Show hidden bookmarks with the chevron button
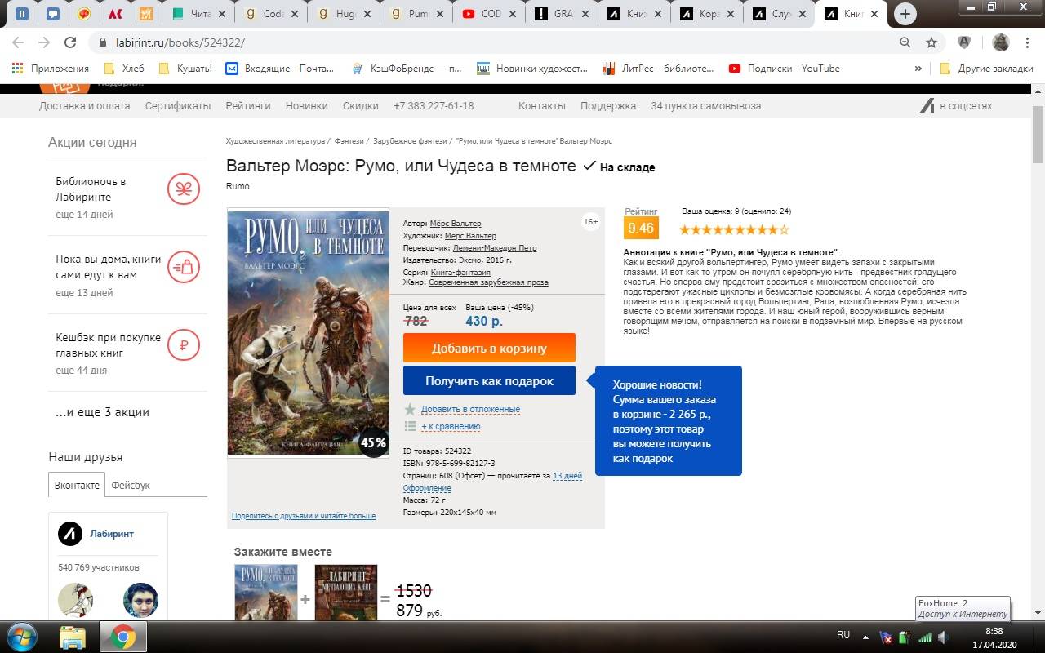Image resolution: width=1045 pixels, height=653 pixels. [918, 69]
